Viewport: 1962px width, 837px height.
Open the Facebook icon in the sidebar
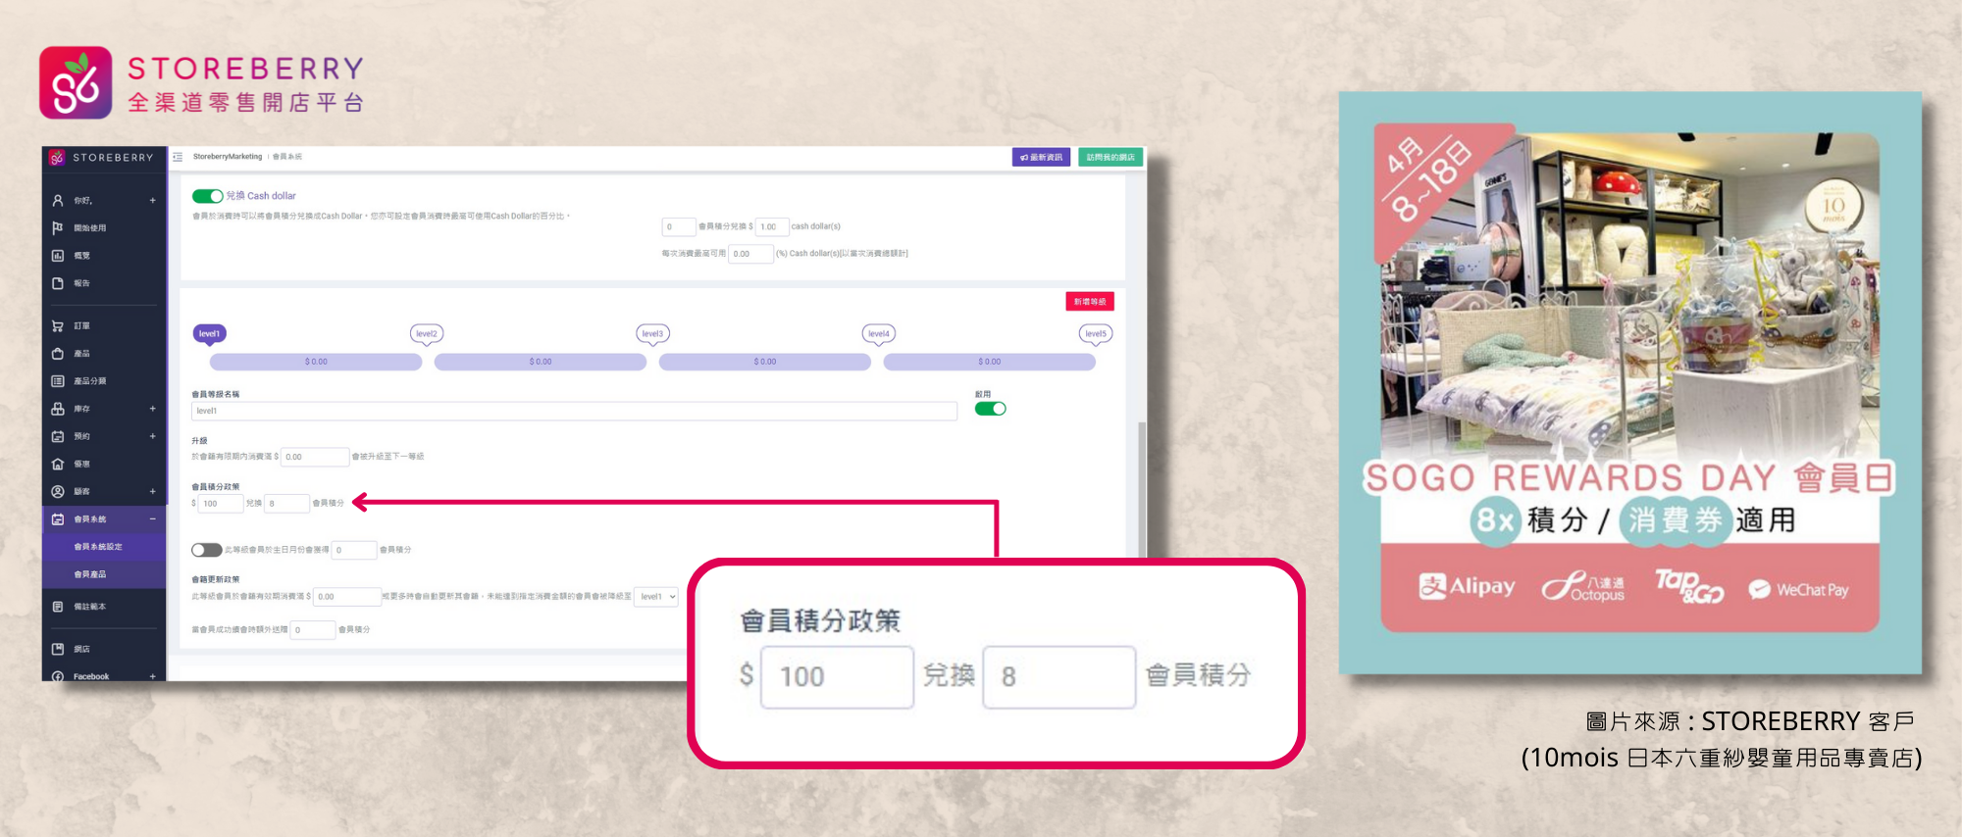[x=58, y=676]
